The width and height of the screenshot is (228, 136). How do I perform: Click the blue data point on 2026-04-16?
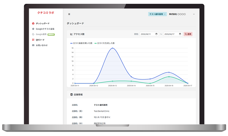point(169,72)
